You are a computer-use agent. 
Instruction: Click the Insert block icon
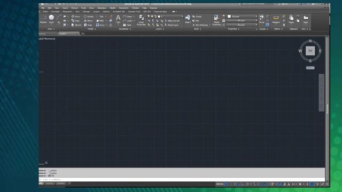click(x=188, y=19)
